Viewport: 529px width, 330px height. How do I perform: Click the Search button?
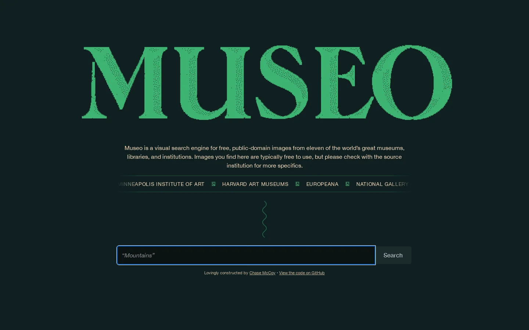click(393, 255)
